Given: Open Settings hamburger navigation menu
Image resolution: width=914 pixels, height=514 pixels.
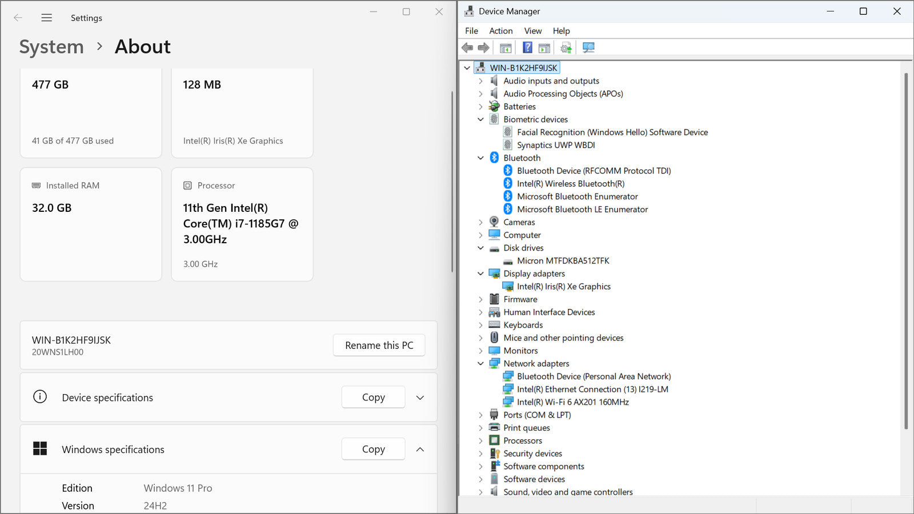Looking at the screenshot, I should click(47, 18).
